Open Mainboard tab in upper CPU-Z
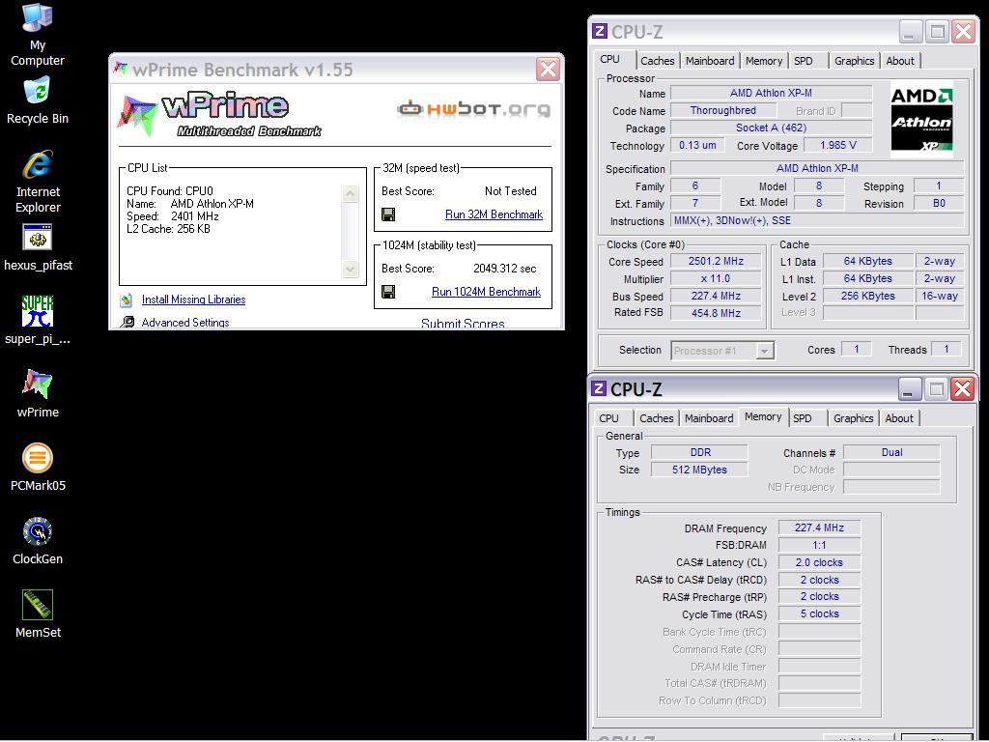The height and width of the screenshot is (742, 989). click(x=710, y=61)
